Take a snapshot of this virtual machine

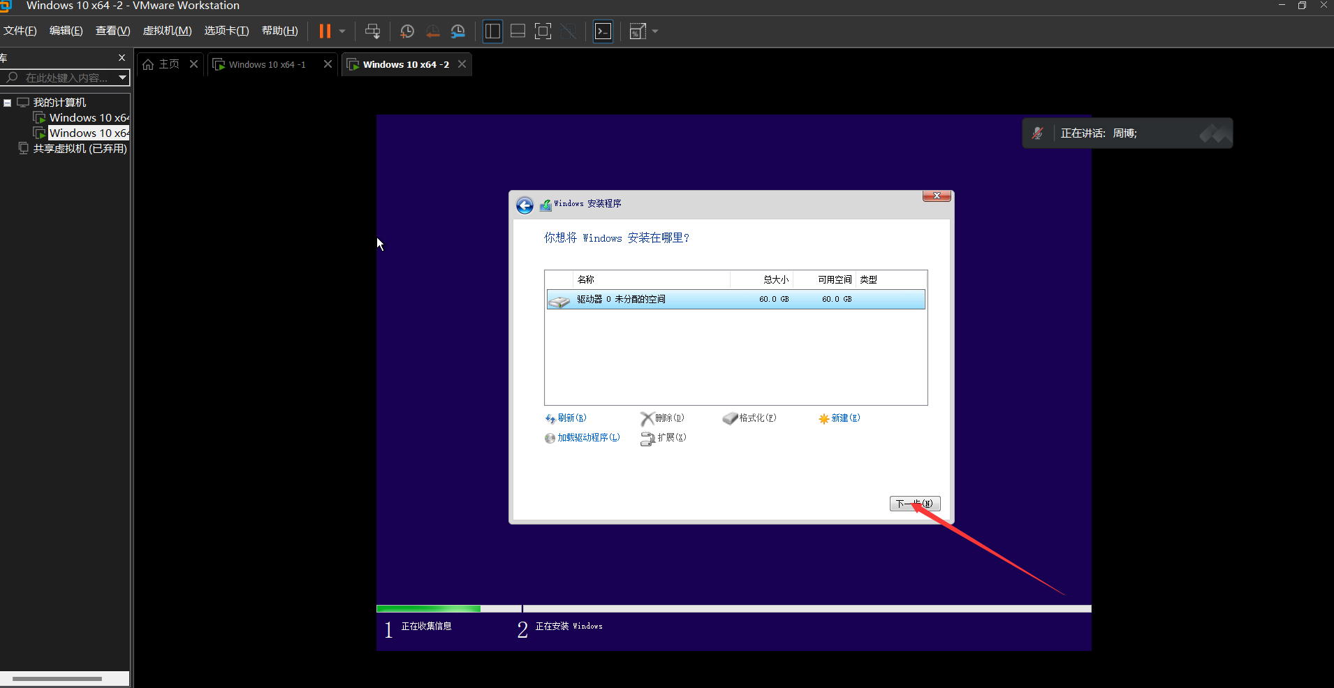pyautogui.click(x=407, y=31)
